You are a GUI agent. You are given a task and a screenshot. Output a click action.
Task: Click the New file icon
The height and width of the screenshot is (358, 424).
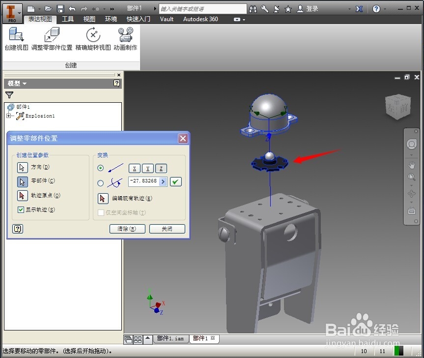point(31,9)
